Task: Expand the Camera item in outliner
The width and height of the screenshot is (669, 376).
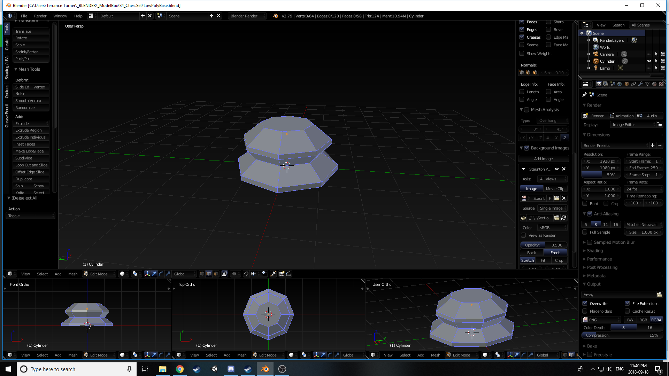Action: (x=589, y=54)
